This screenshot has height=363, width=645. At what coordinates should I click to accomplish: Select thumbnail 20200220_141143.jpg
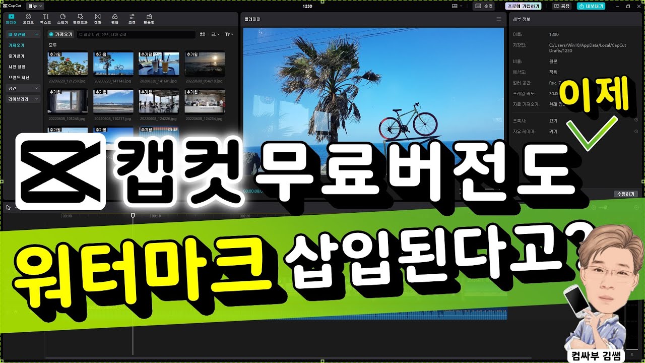click(x=113, y=64)
